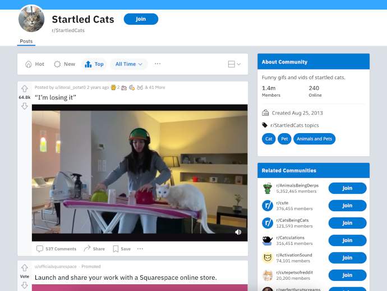
Task: Save the post with bookmark icon
Action: click(122, 249)
